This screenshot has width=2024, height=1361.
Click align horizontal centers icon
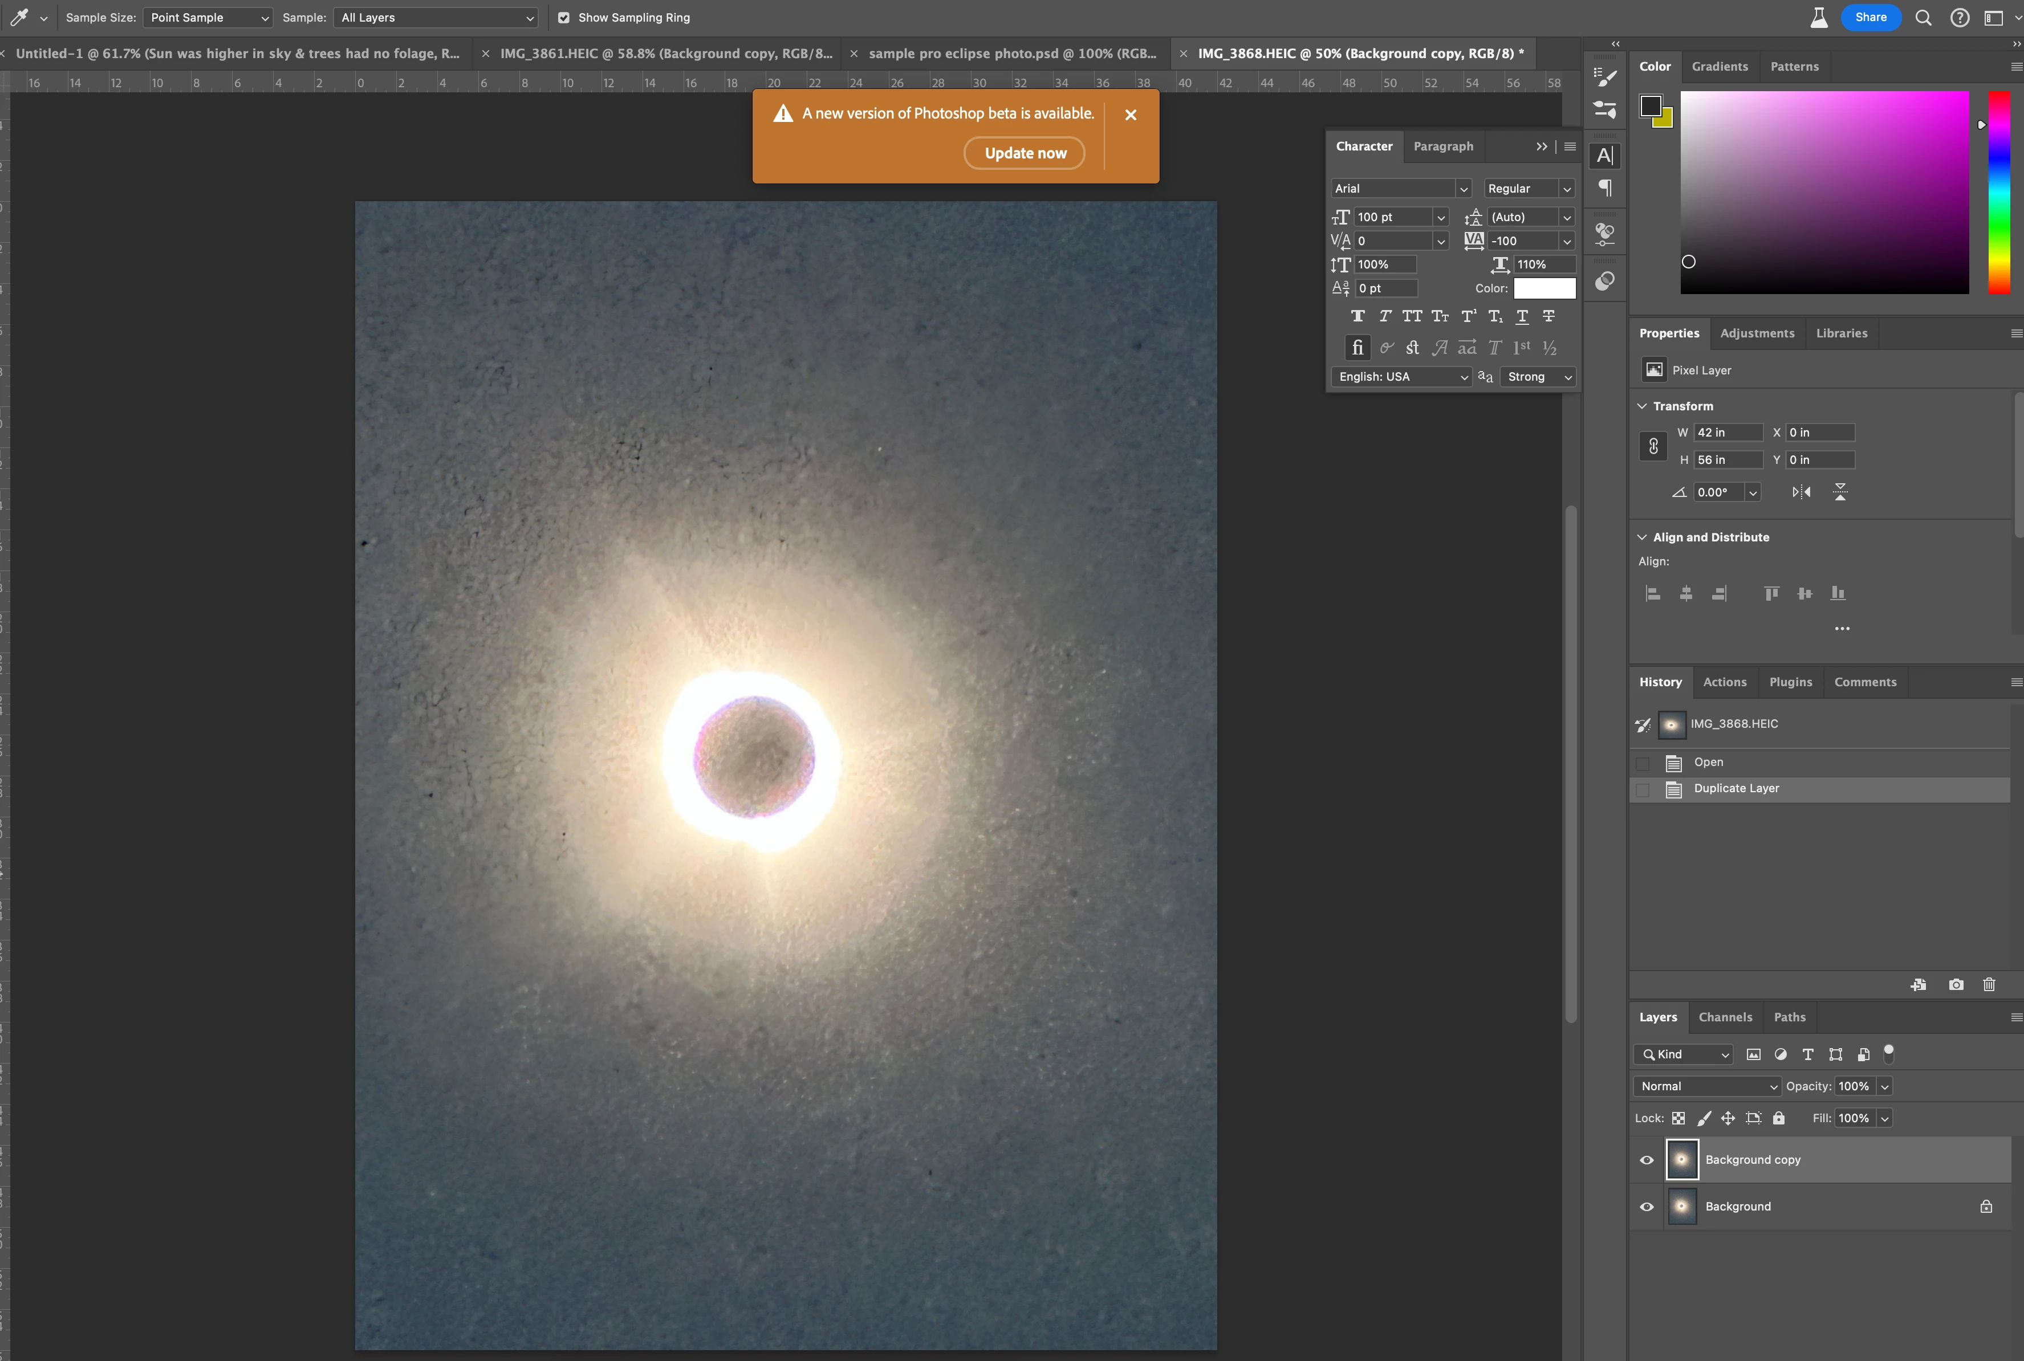pyautogui.click(x=1685, y=594)
